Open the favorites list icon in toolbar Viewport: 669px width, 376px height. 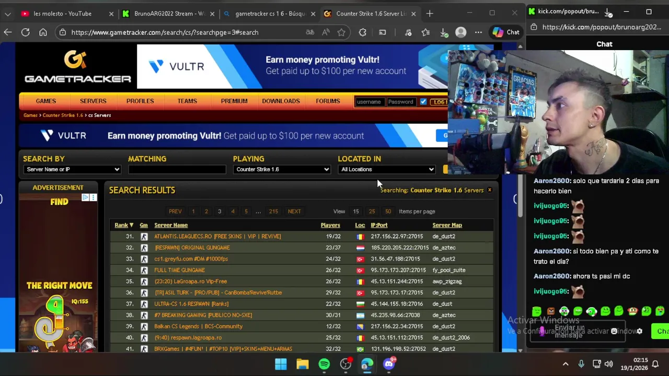(x=425, y=32)
